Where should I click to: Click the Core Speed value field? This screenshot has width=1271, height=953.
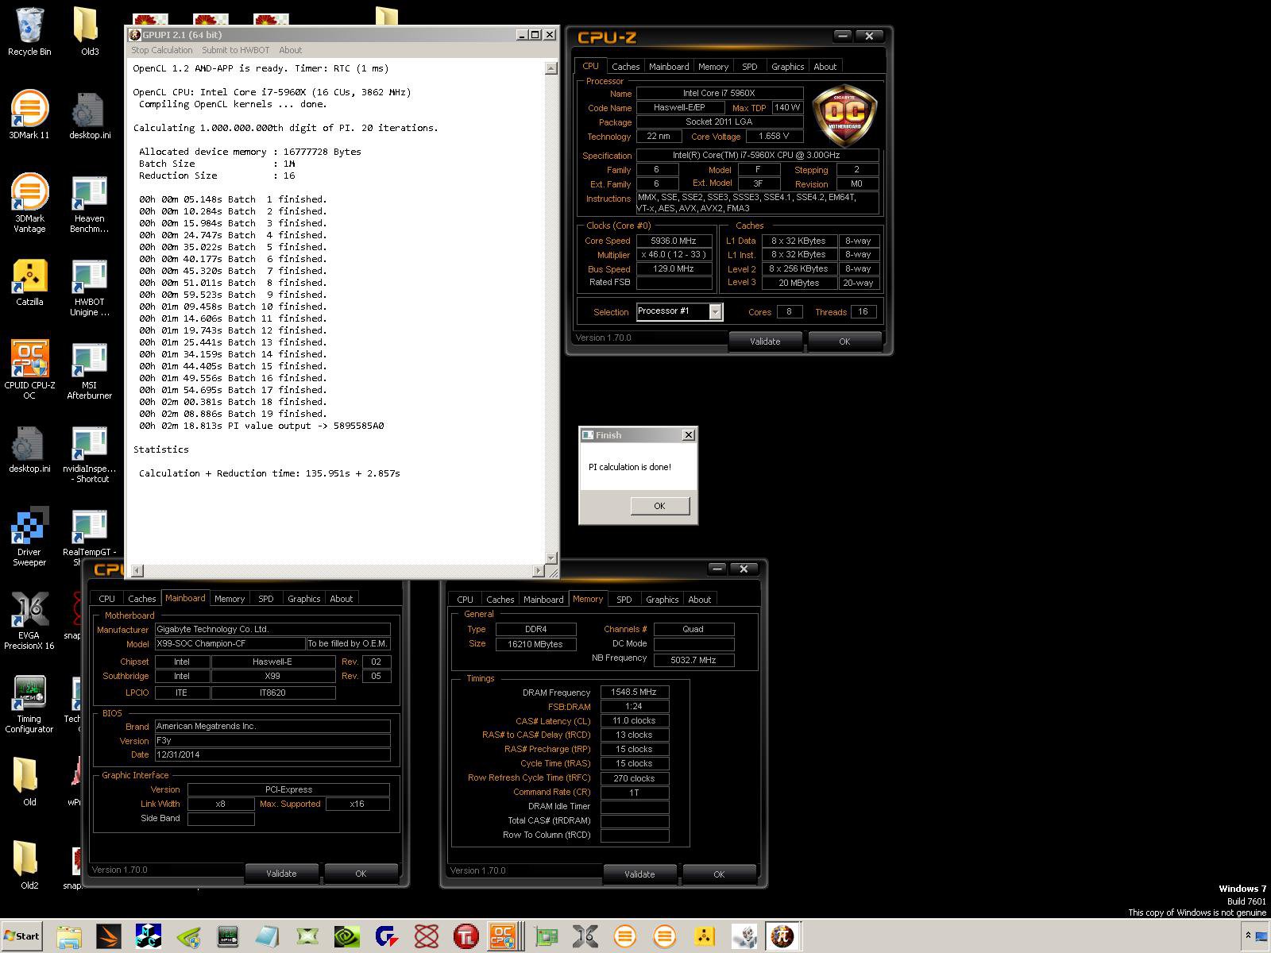point(673,241)
